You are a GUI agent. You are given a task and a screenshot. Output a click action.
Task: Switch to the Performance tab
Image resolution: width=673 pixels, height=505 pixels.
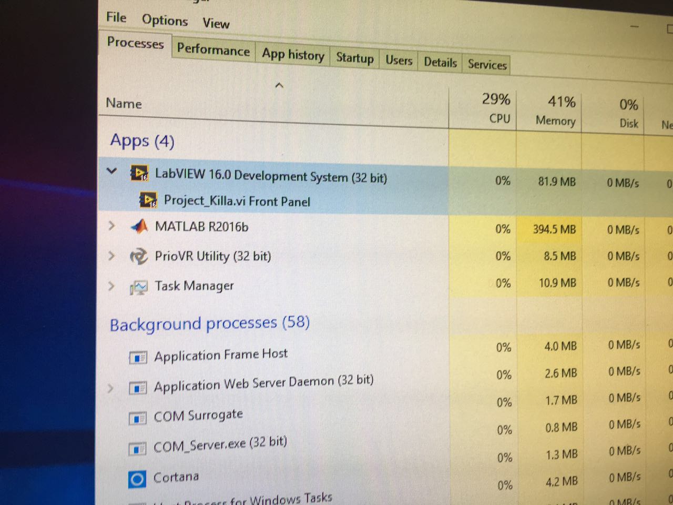213,50
